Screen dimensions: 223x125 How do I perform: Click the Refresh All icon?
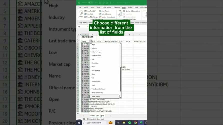coord(120,12)
